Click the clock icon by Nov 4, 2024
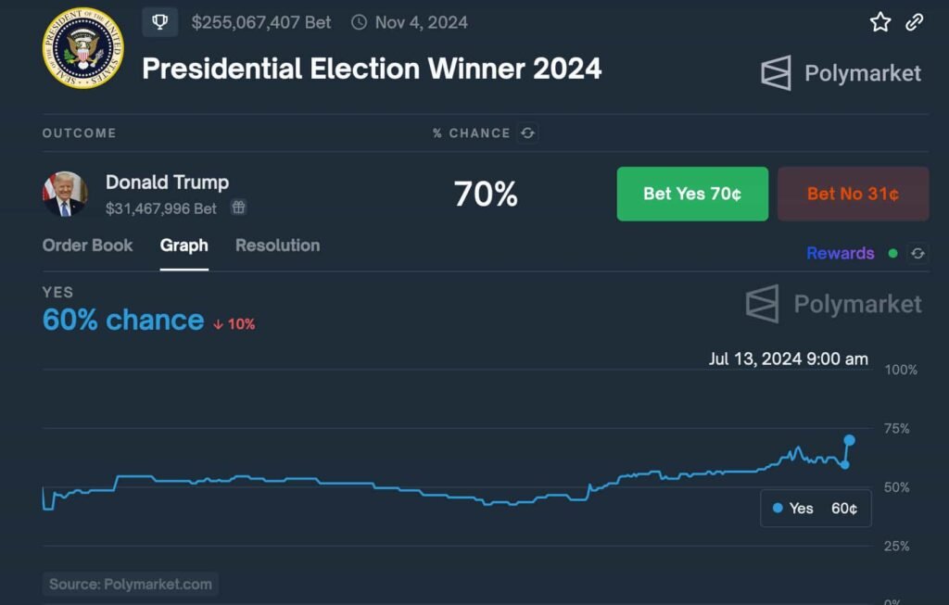 pos(360,22)
